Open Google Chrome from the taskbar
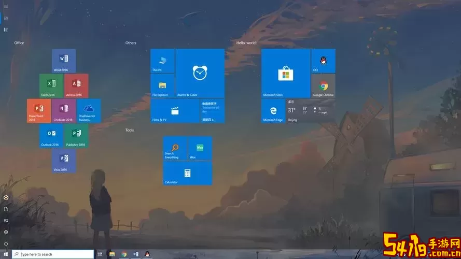The height and width of the screenshot is (259, 461). [x=124, y=254]
